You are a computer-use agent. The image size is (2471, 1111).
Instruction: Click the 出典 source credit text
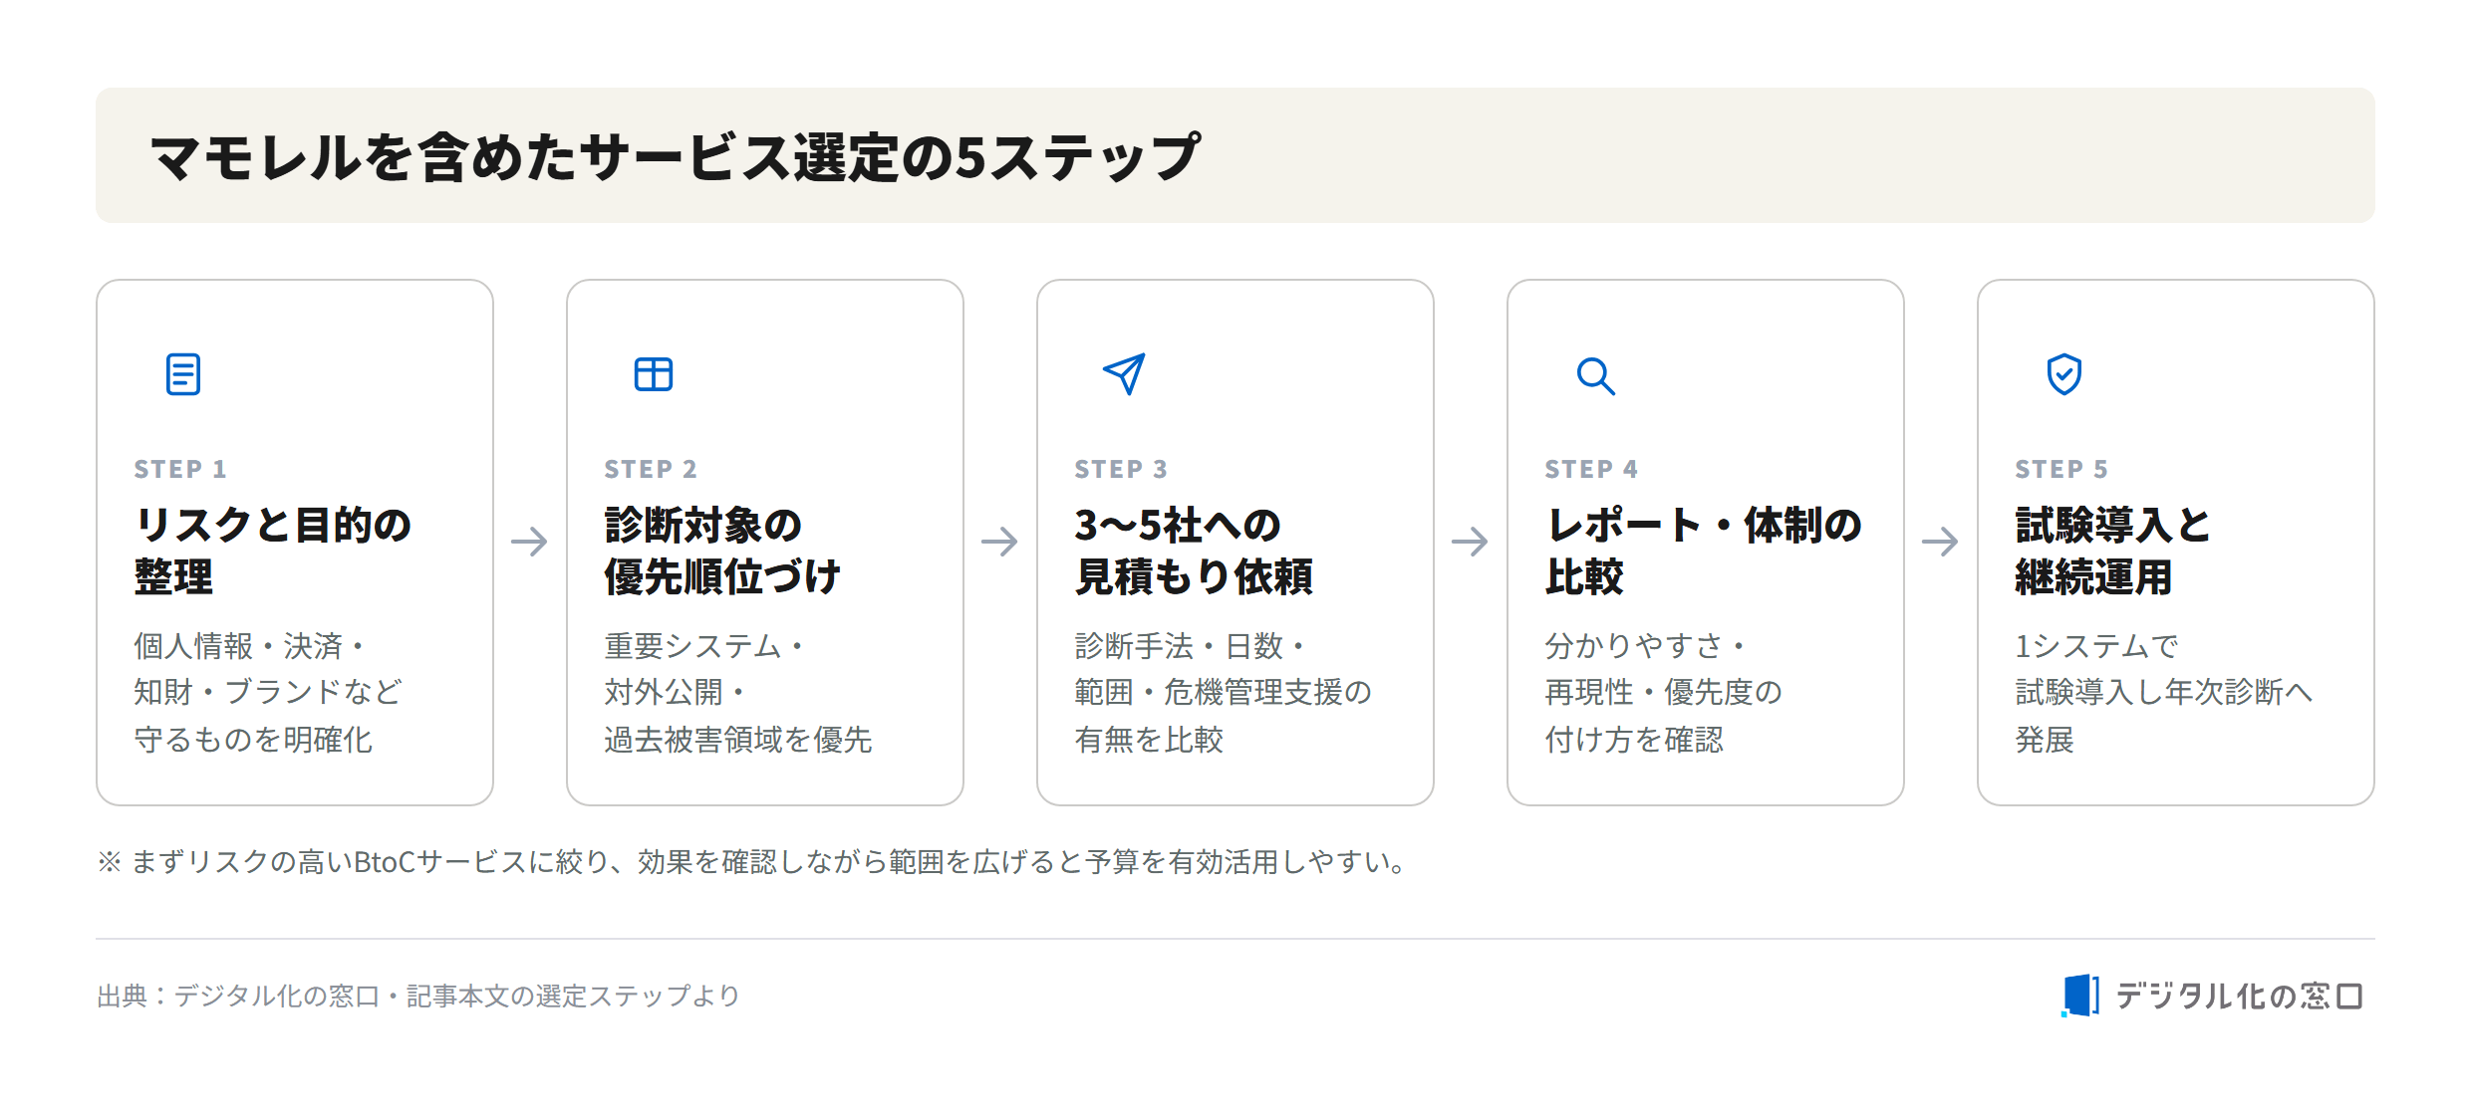pyautogui.click(x=418, y=996)
